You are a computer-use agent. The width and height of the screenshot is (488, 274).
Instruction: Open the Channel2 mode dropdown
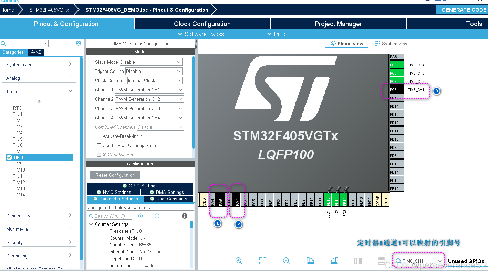(149, 99)
